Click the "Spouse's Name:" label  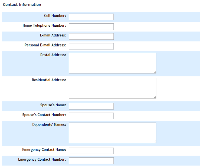pos(53,105)
